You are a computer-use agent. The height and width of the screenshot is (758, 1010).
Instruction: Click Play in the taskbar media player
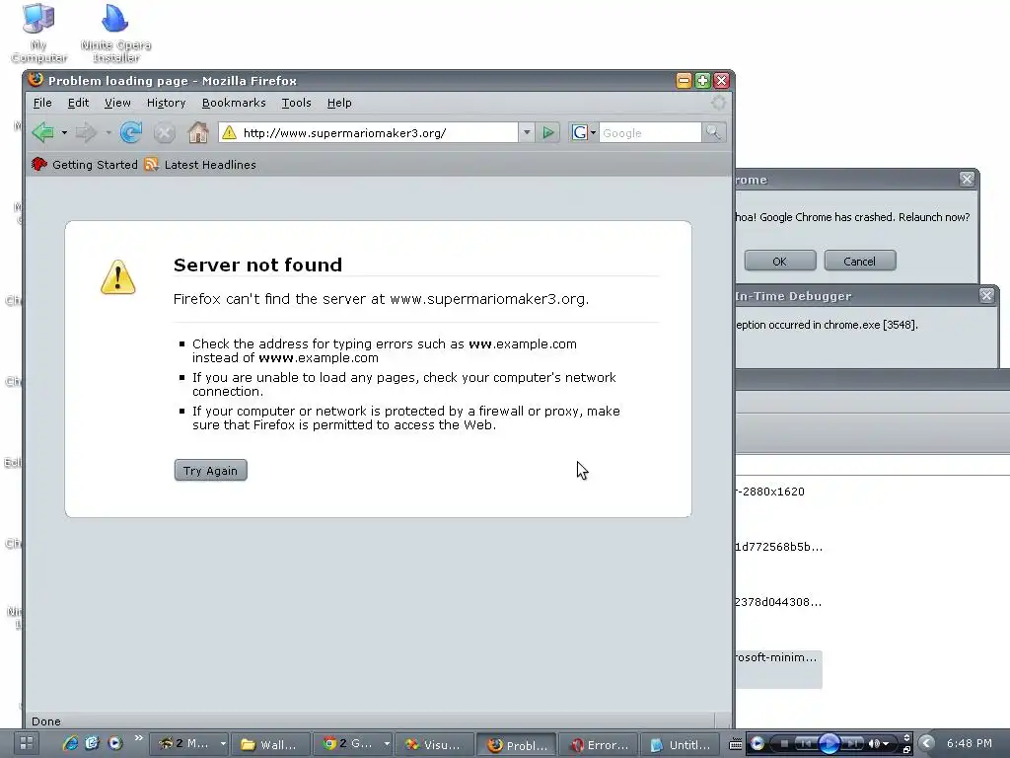(829, 744)
